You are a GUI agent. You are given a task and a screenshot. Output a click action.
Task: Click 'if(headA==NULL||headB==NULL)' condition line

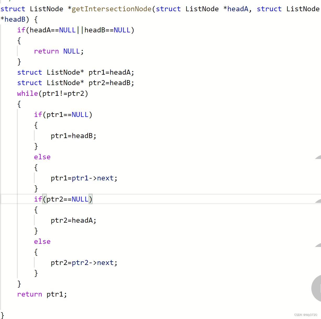coord(76,30)
